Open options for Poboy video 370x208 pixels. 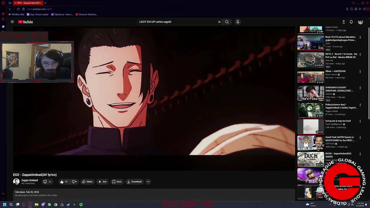360,105
